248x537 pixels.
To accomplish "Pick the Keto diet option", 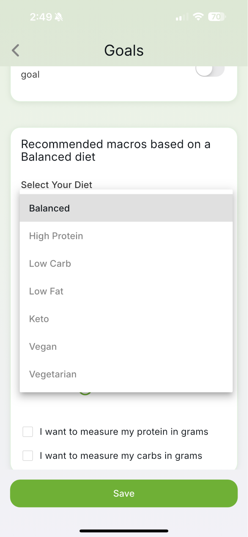I will coord(126,319).
